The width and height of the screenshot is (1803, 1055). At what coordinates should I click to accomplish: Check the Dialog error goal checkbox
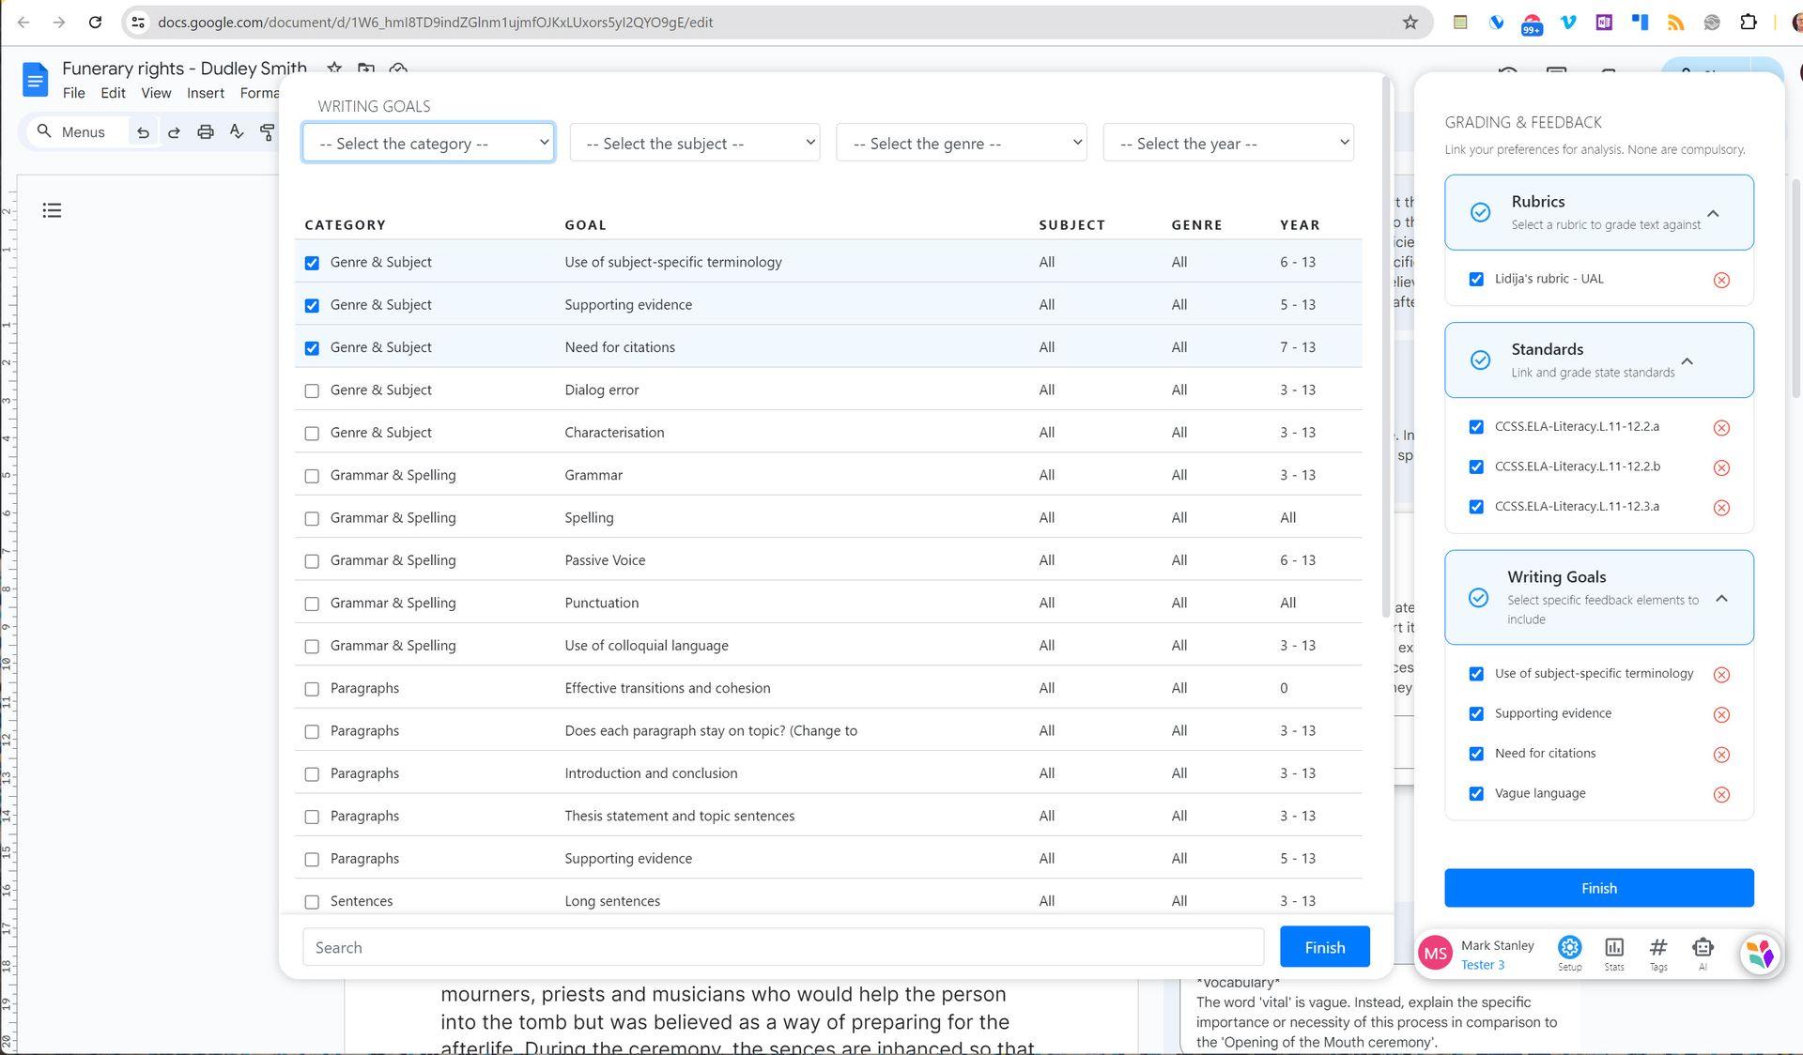pyautogui.click(x=312, y=390)
